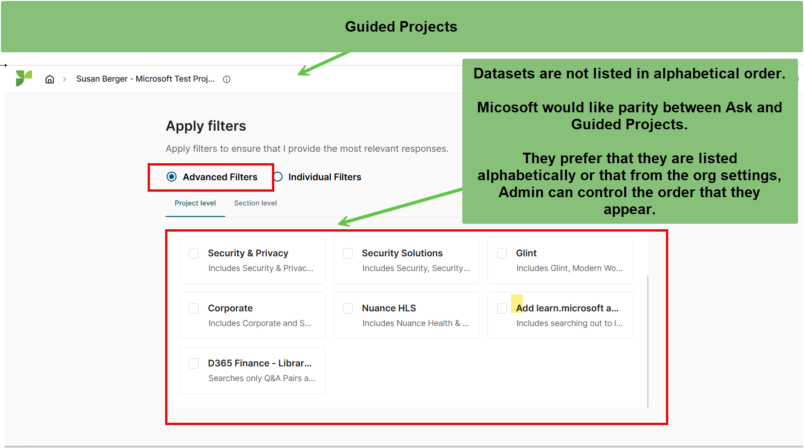Screen dimensions: 804x448
Task: Click the breadcrumb chevron separator
Action: coord(65,79)
